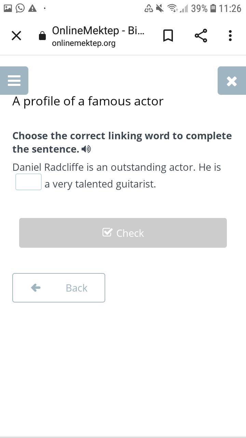Open the hamburger side menu
The image size is (246, 438).
(14, 81)
